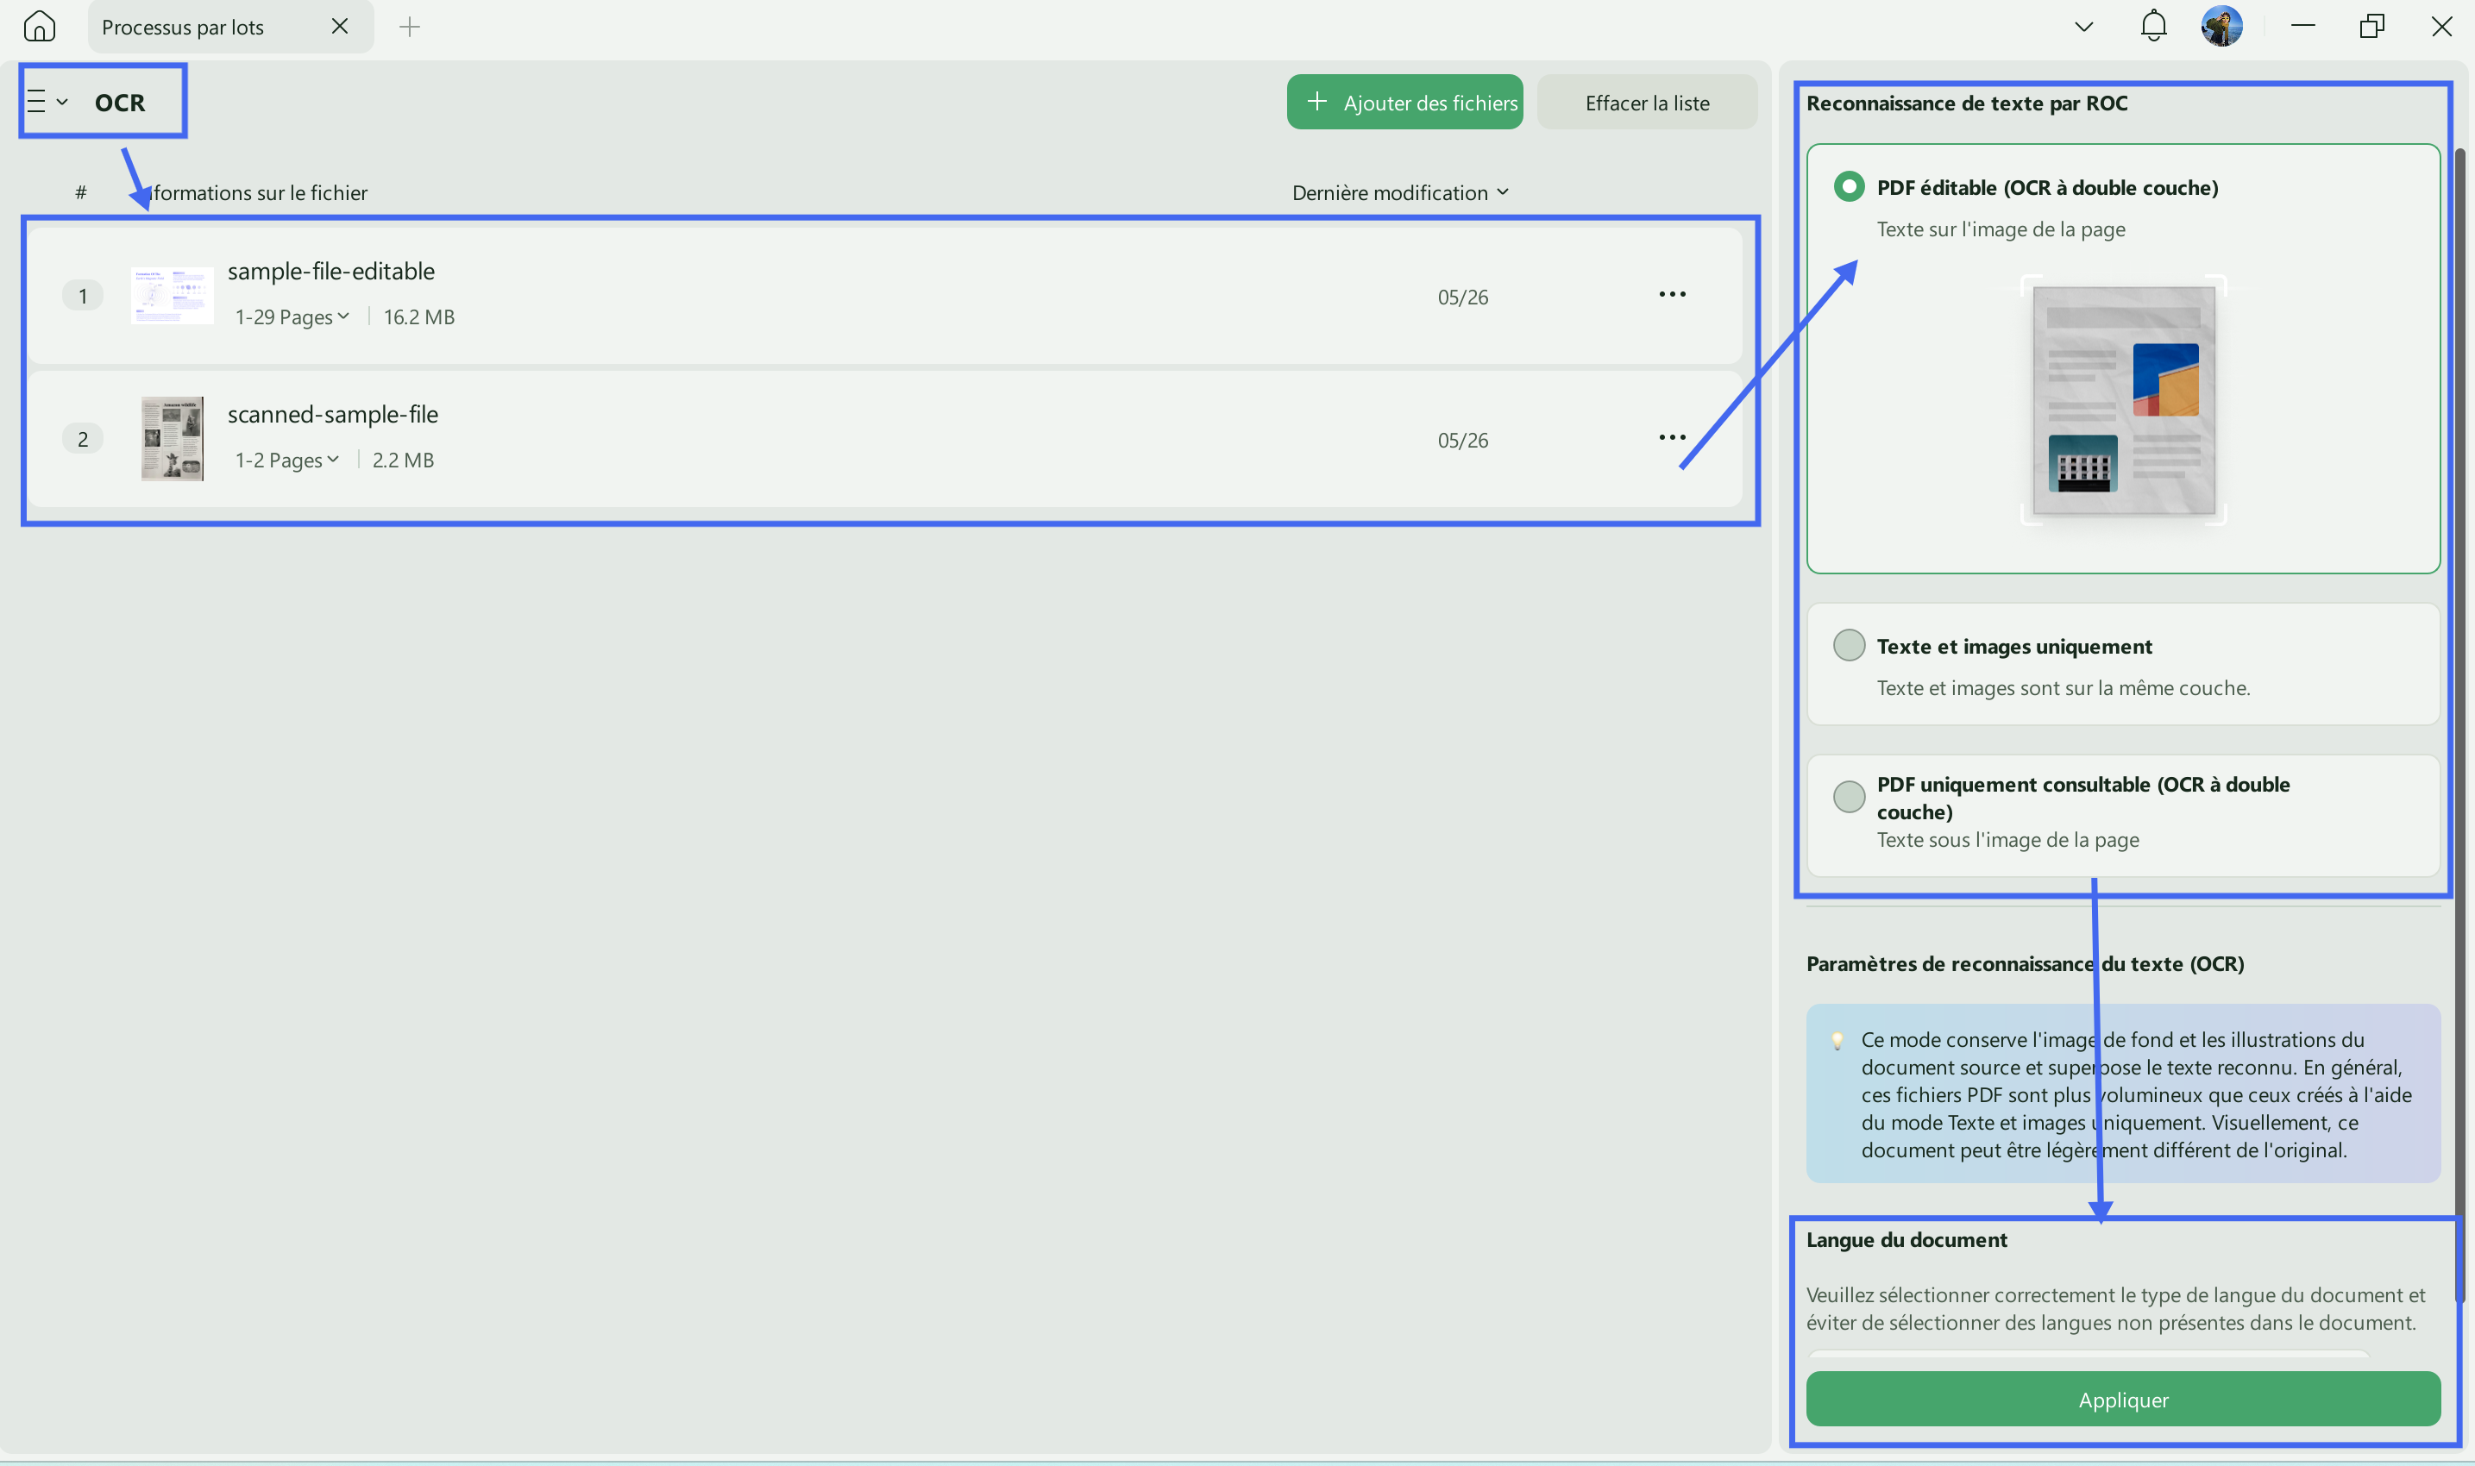Click 05/26 date of scanned-sample-file
The image size is (2475, 1466).
tap(1462, 441)
